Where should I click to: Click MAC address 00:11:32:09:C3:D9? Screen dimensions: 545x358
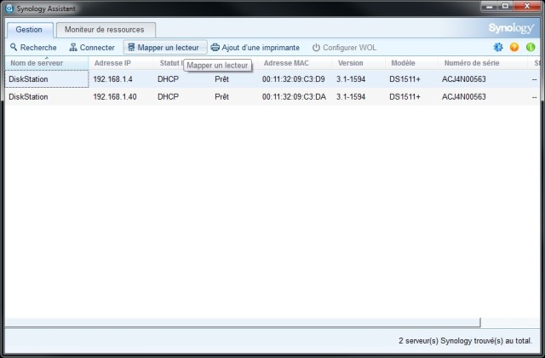point(293,79)
